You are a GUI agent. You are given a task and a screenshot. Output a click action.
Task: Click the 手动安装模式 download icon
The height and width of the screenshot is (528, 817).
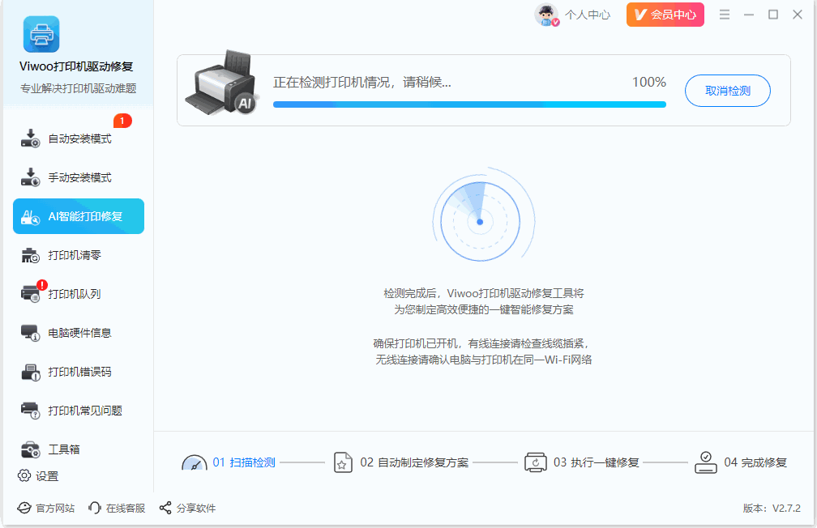(x=30, y=177)
